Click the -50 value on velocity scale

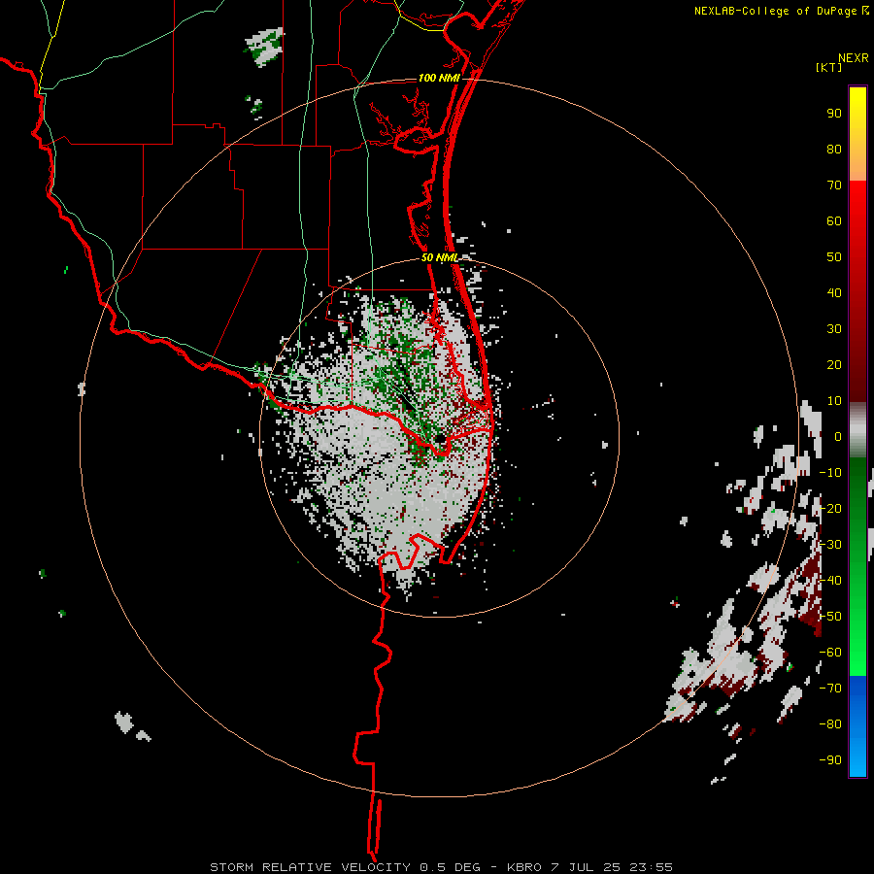830,617
